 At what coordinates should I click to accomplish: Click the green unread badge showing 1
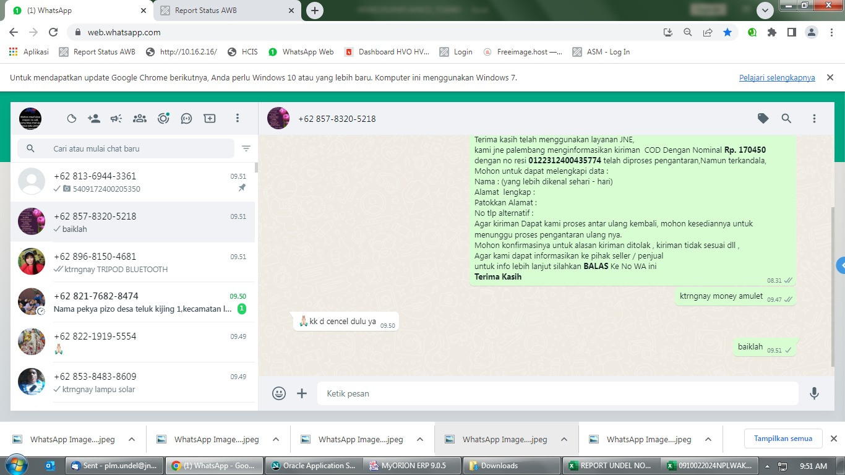242,309
